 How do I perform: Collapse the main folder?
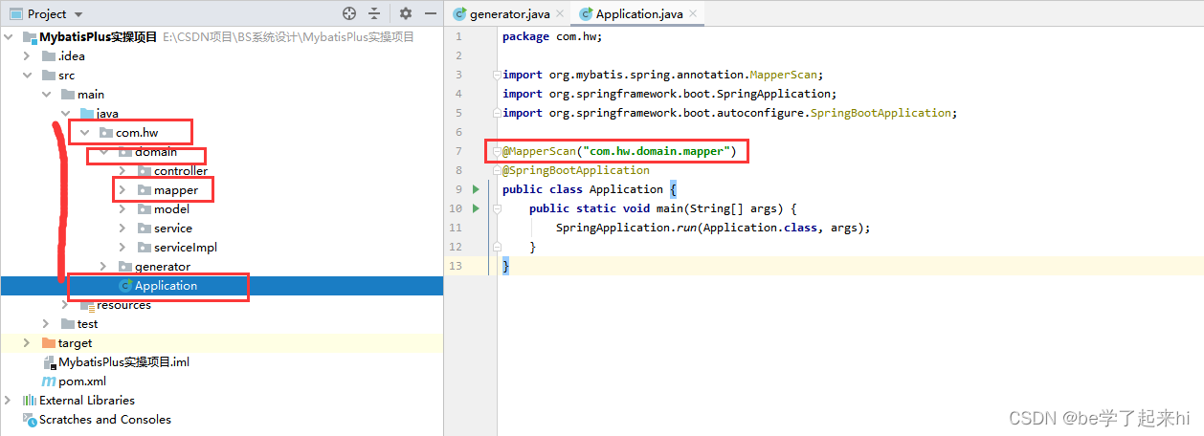coord(47,95)
